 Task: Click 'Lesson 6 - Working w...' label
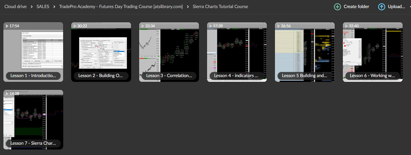(373, 75)
